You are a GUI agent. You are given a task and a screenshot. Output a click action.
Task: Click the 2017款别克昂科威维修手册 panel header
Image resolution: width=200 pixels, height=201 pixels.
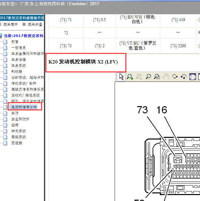point(22,18)
